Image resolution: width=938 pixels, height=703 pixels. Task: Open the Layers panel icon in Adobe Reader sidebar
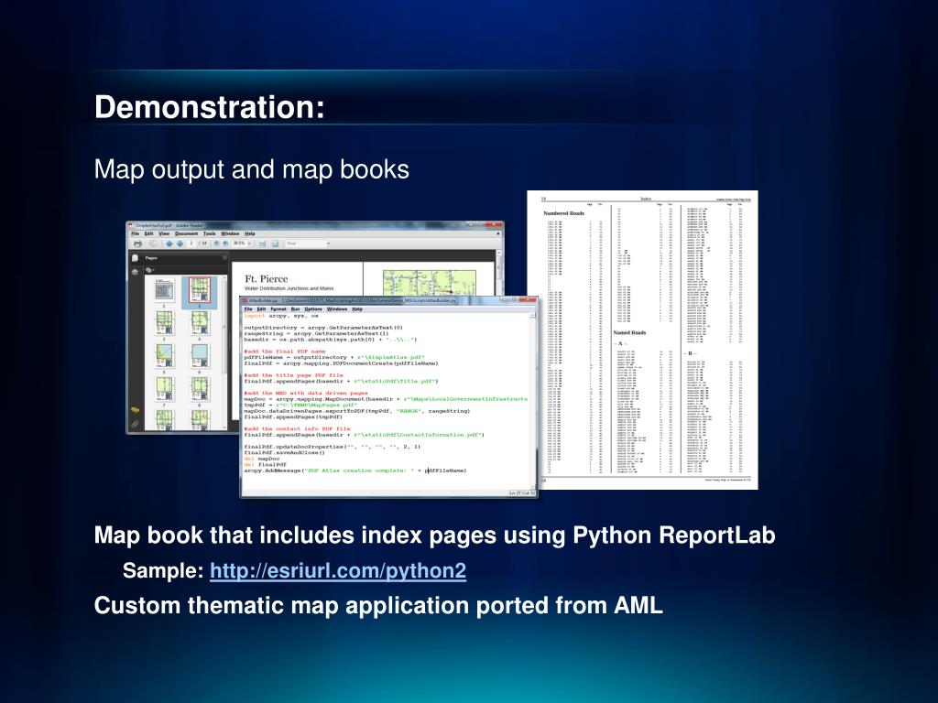pos(135,272)
